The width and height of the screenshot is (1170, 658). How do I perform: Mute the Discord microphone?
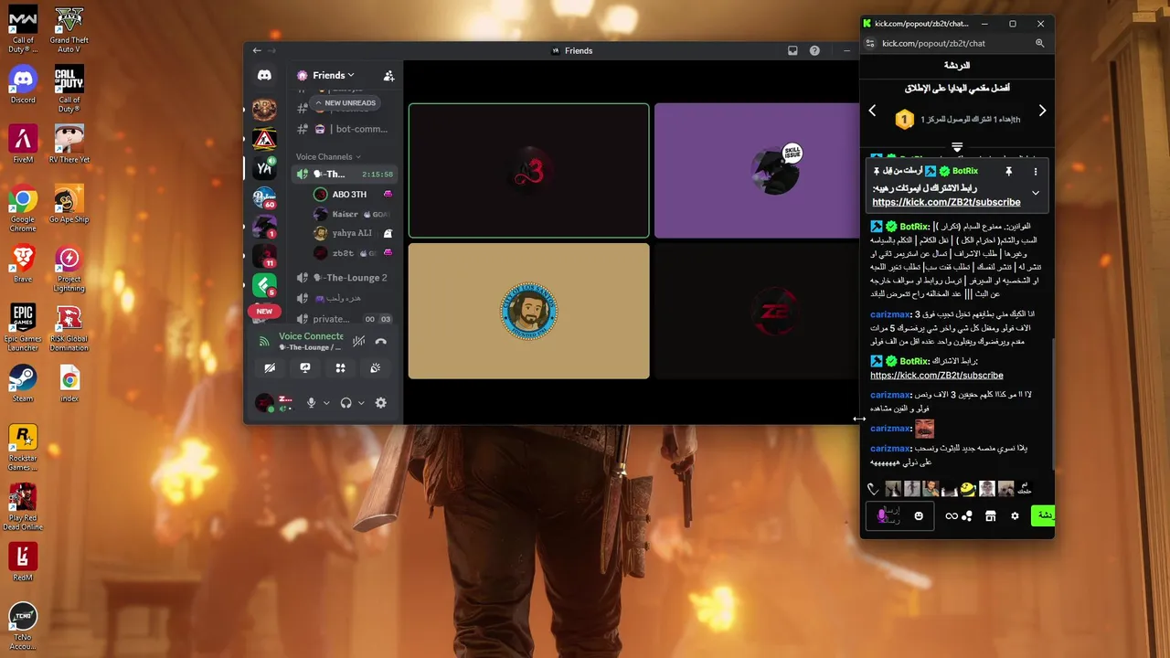click(311, 403)
